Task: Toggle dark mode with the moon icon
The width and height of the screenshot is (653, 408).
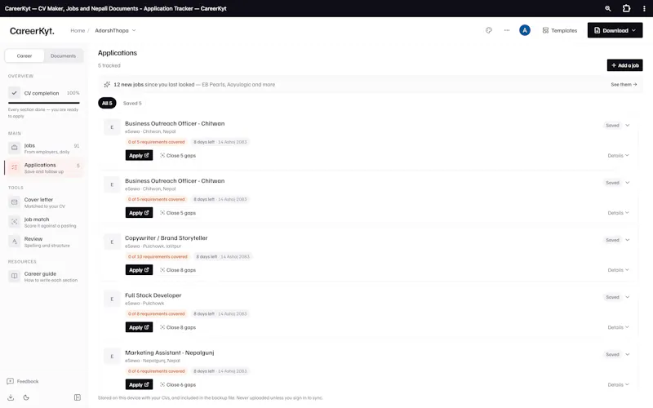Action: [26, 397]
